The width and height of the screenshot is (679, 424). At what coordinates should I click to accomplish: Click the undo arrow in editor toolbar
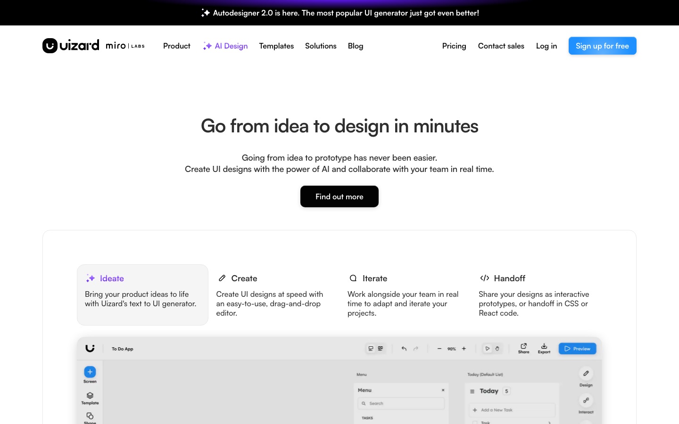(404, 349)
